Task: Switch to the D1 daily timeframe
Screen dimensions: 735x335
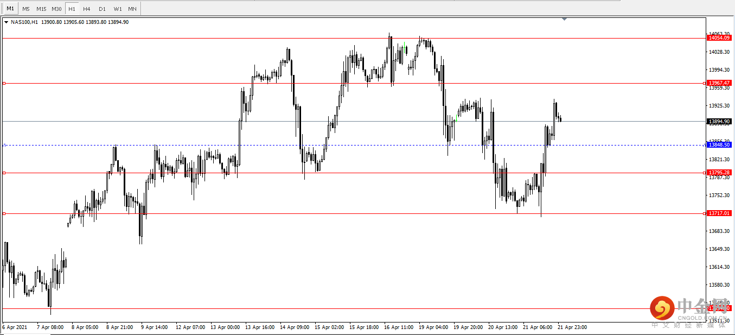Action: [x=102, y=9]
